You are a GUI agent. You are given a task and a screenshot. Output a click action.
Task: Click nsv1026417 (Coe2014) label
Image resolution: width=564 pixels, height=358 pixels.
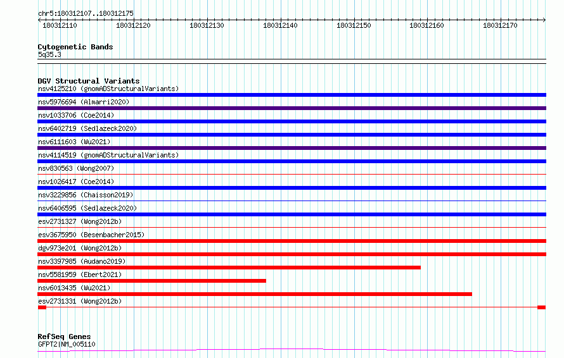(76, 182)
